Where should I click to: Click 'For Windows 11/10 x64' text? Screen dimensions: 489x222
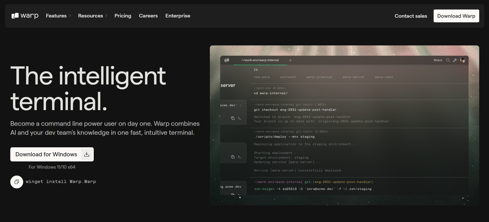(x=52, y=167)
